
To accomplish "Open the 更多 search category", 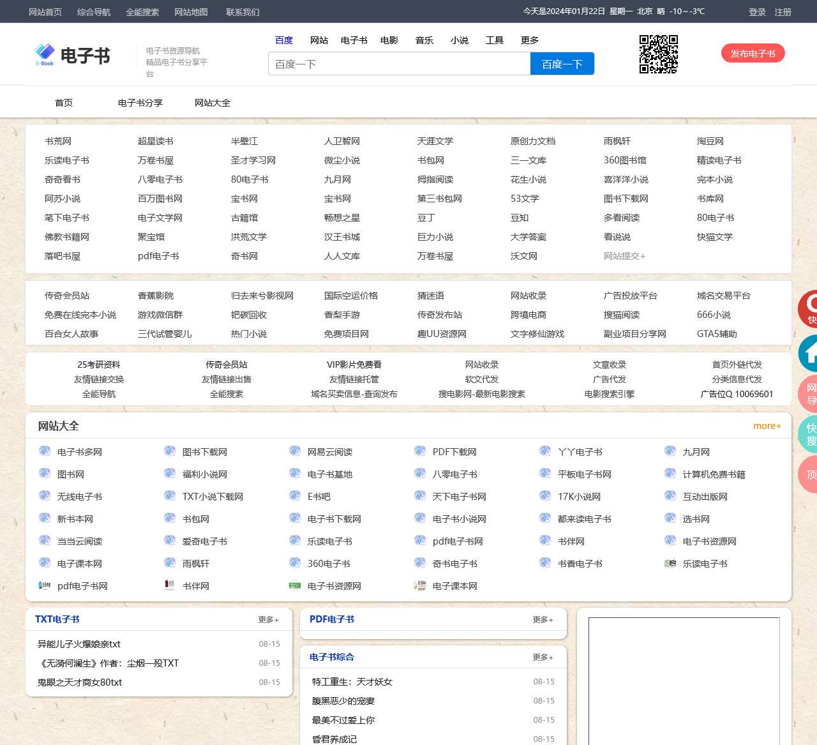I will [530, 40].
